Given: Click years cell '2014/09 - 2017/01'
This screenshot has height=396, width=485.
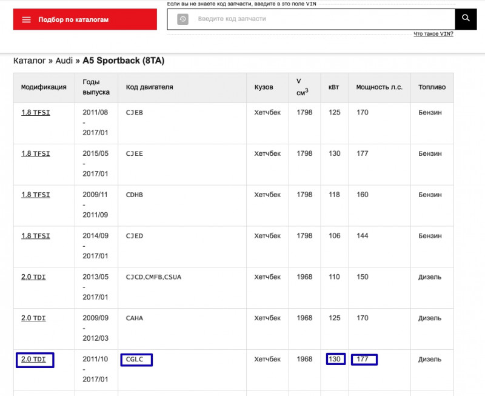Looking at the screenshot, I should [95, 246].
